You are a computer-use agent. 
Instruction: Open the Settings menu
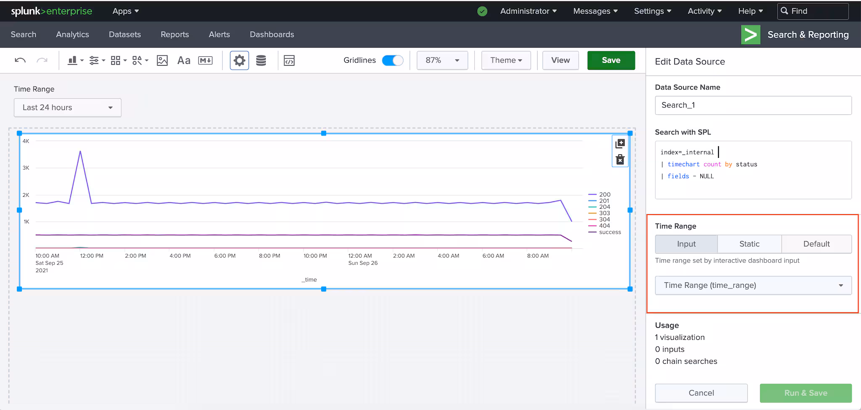(652, 11)
